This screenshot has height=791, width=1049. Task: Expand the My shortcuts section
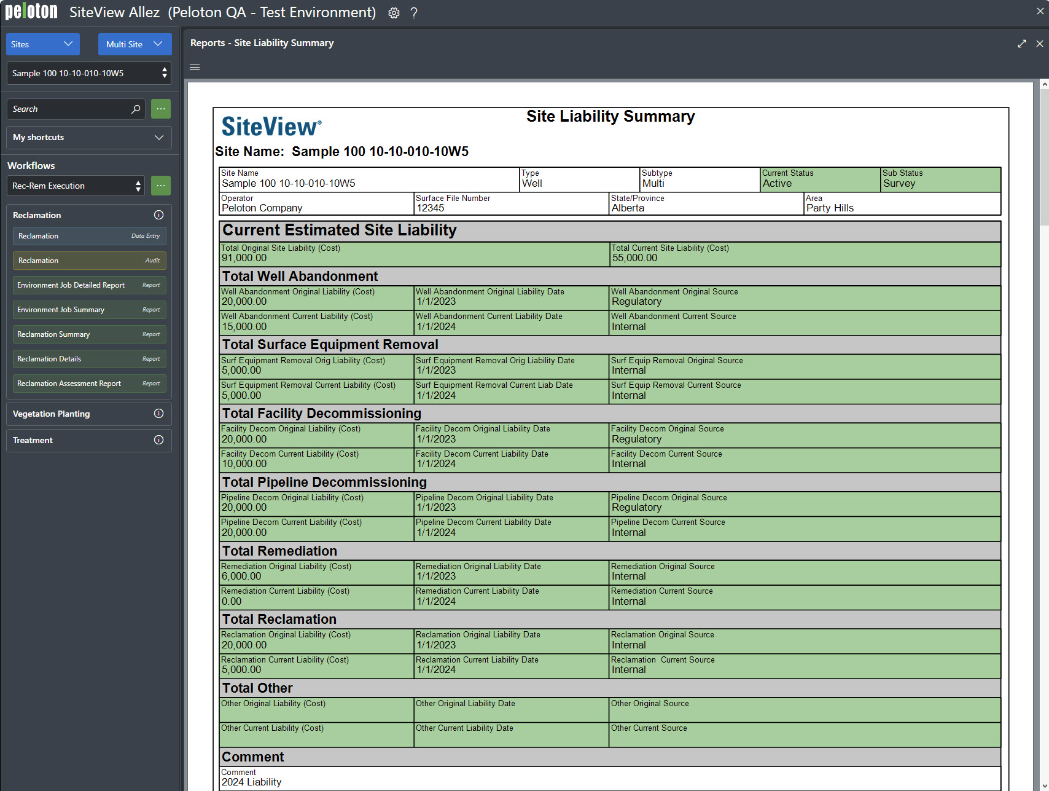(89, 138)
